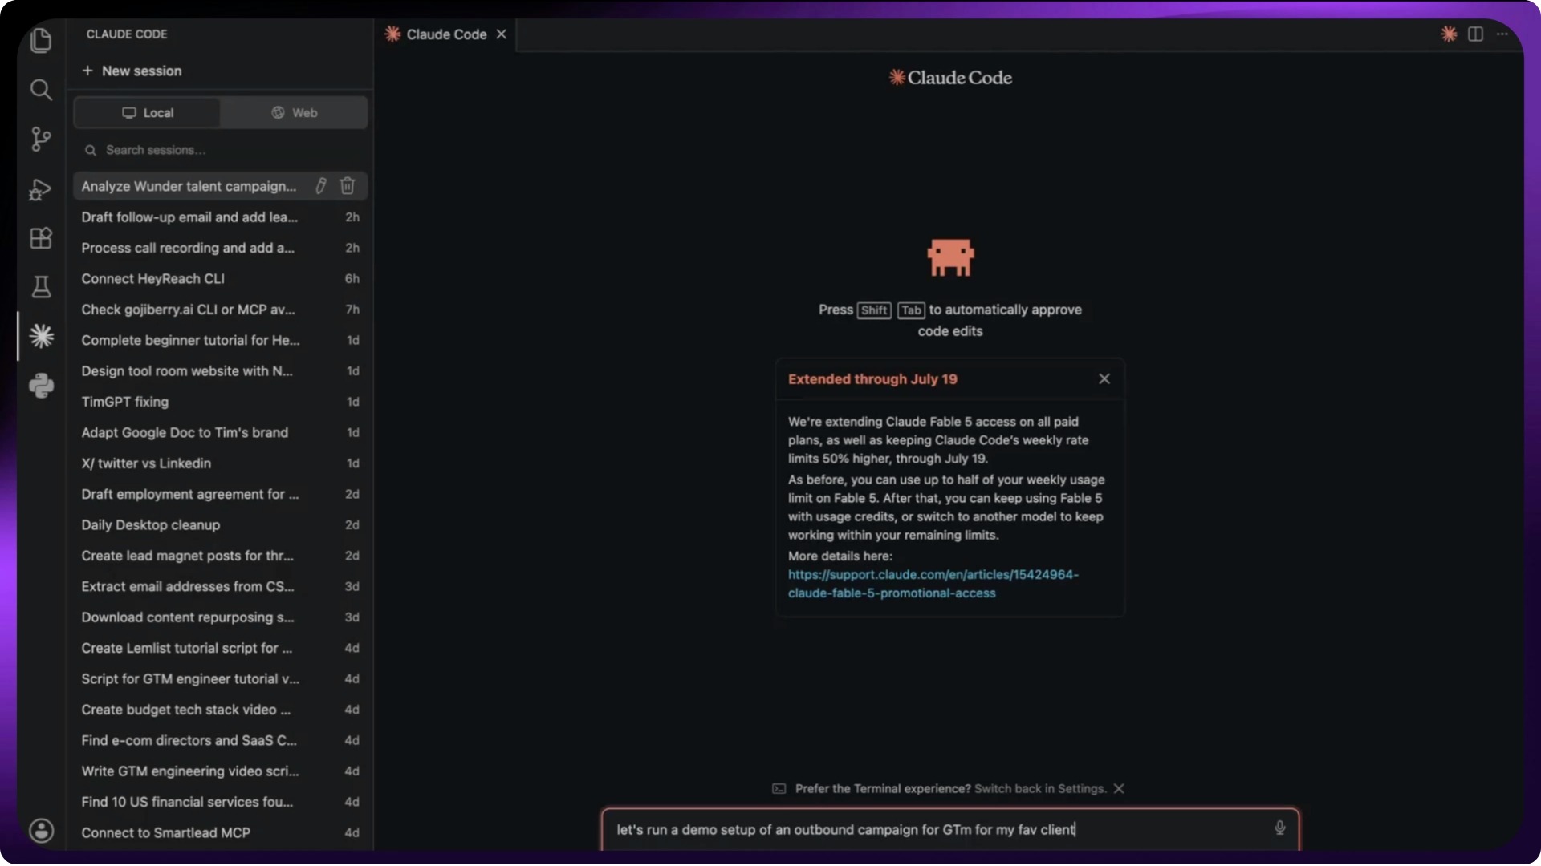Select the Claude Code editor tab
This screenshot has width=1541, height=866.
click(x=446, y=34)
